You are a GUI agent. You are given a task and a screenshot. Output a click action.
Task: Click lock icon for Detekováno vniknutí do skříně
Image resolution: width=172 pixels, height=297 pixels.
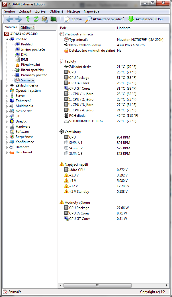tap(66, 51)
